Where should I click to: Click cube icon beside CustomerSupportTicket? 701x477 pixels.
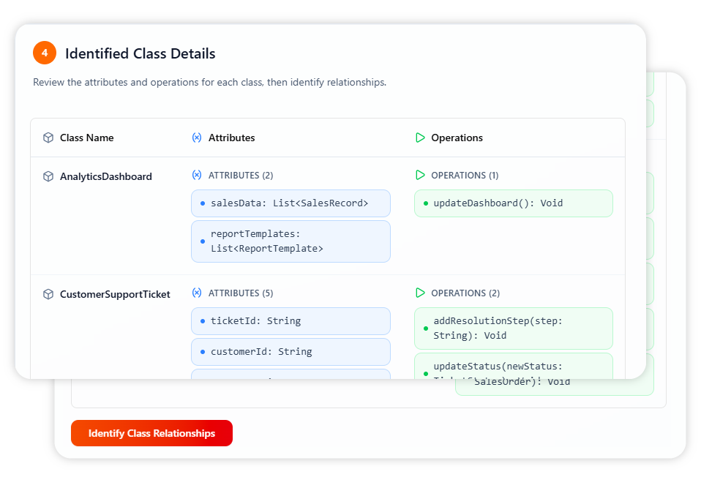click(48, 294)
